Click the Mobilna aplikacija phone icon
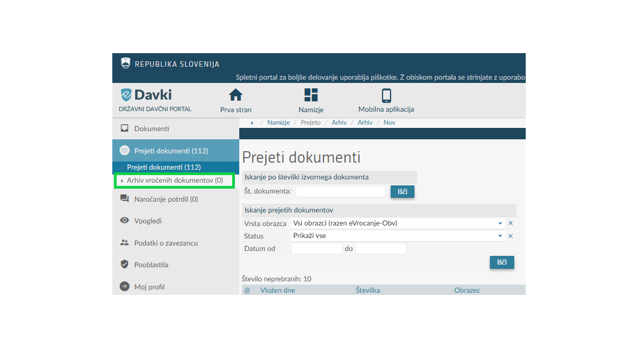 pyautogui.click(x=386, y=95)
